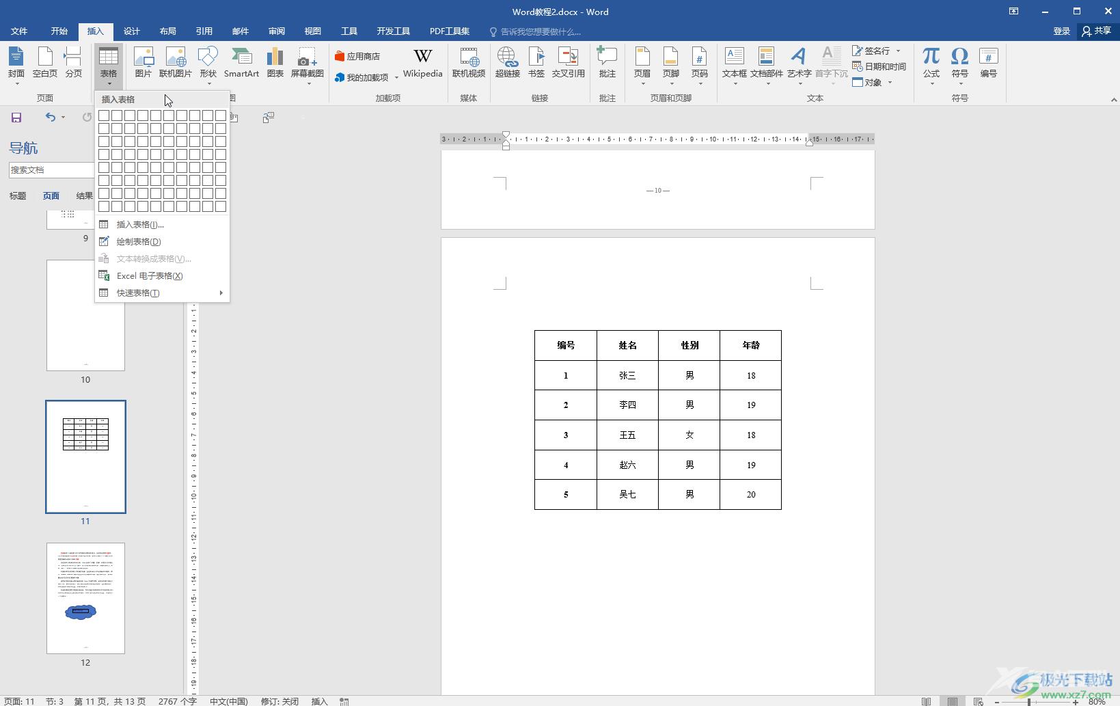Image resolution: width=1120 pixels, height=706 pixels.
Task: Switch to the Home (开始) tab
Action: [59, 31]
